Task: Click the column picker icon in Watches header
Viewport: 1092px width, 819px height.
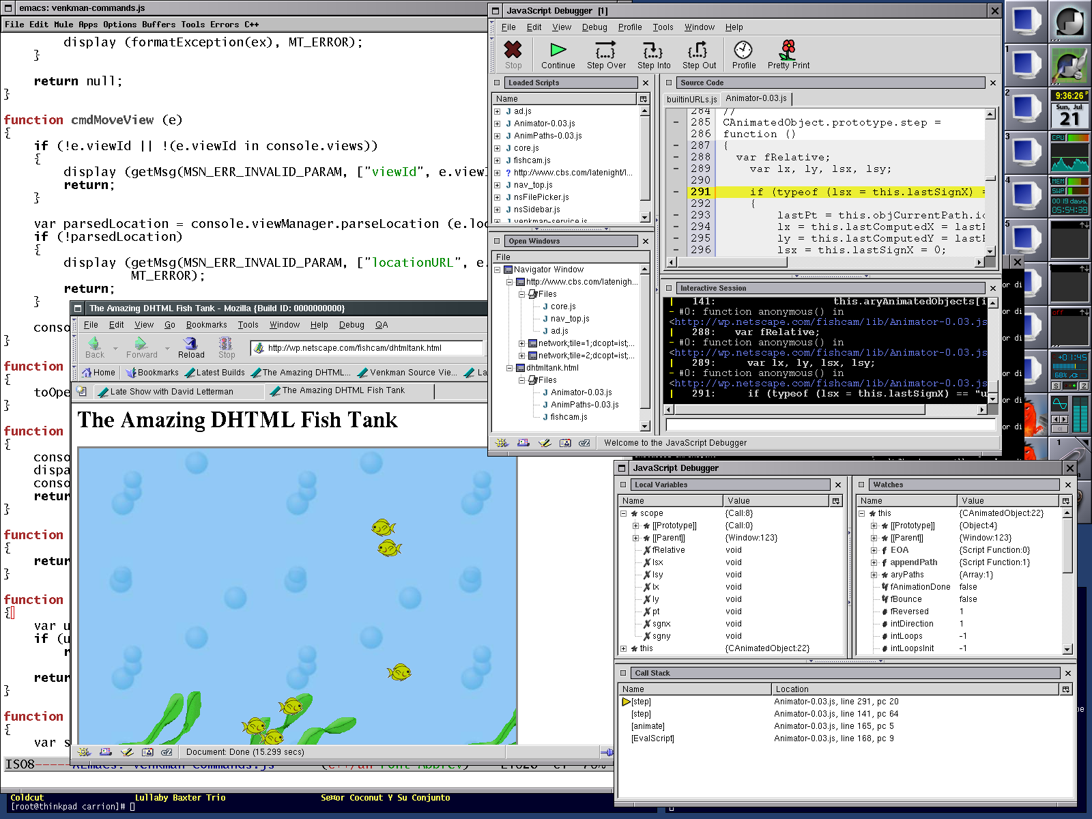Action: coord(1065,501)
